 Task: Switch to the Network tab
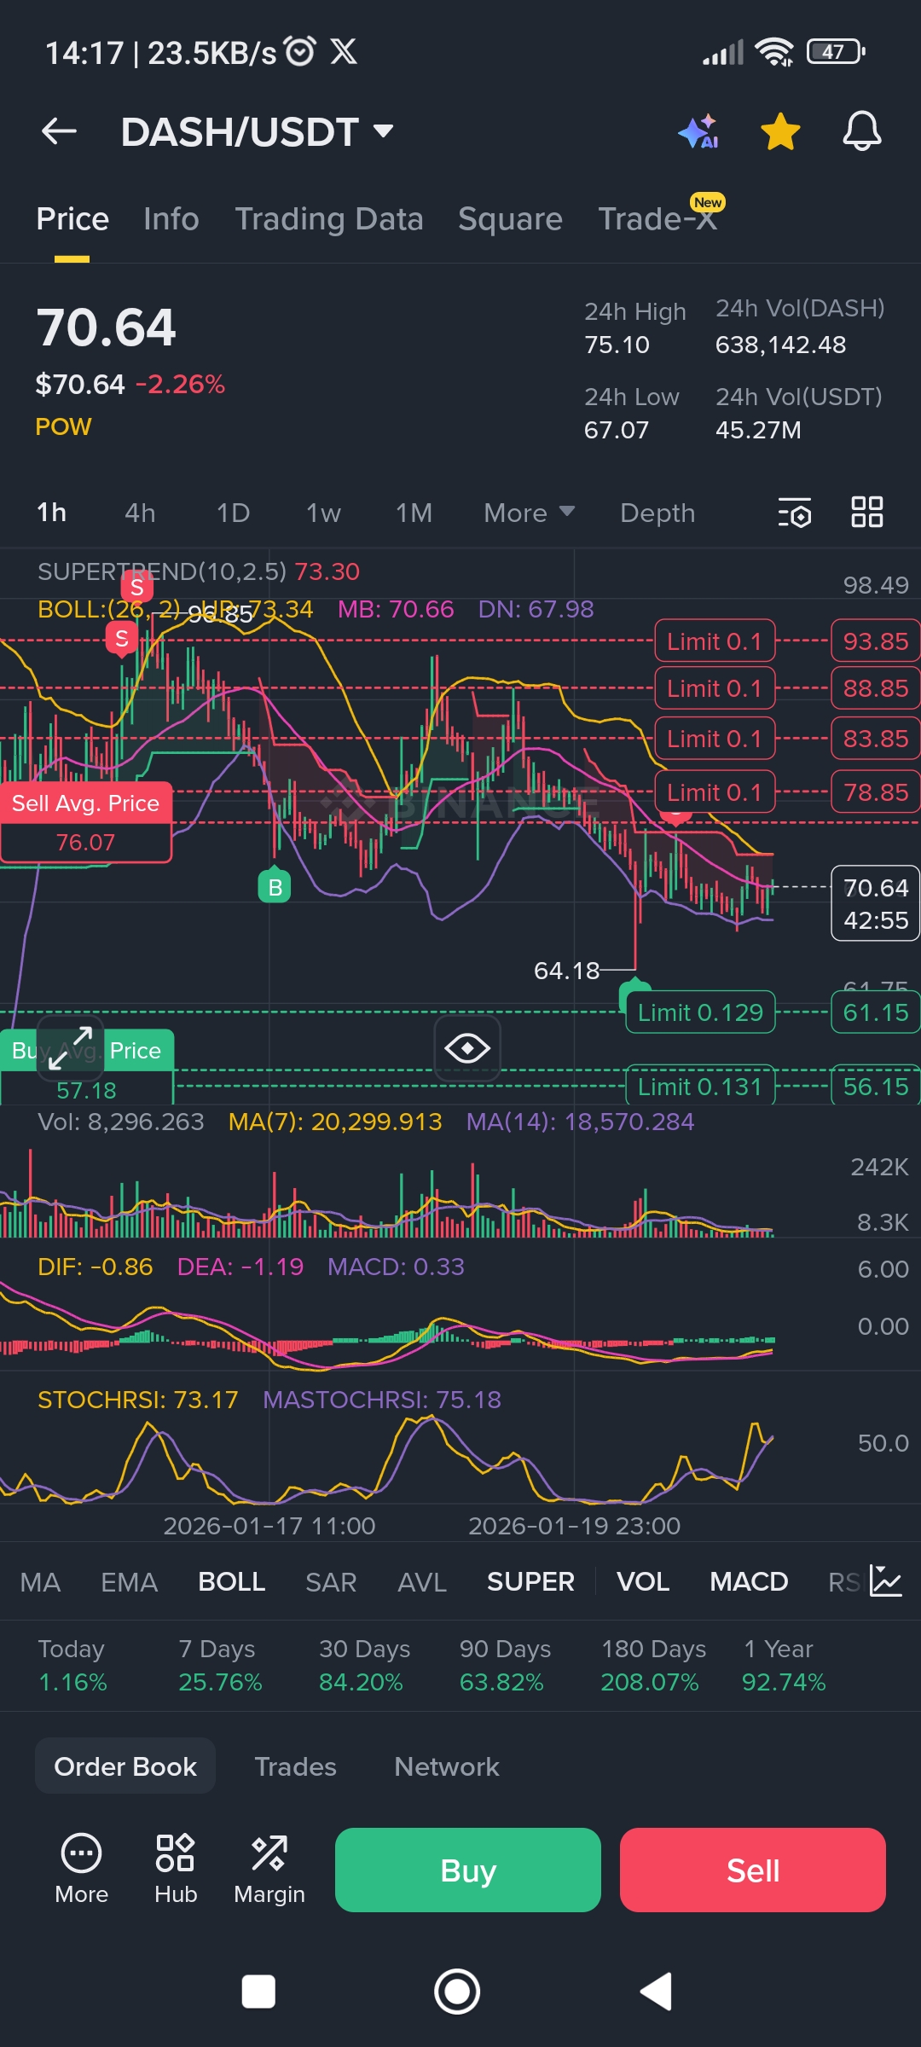pos(447,1766)
